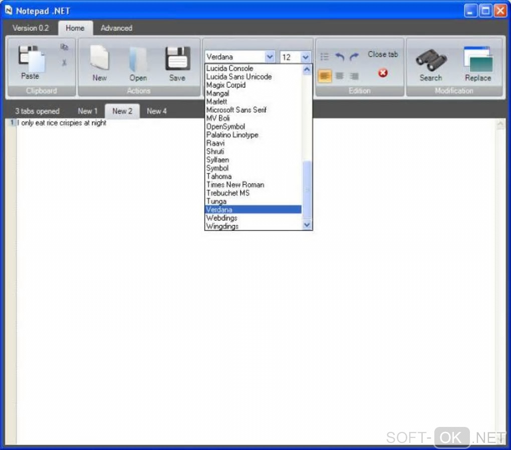Choose Wingdings font

(x=253, y=226)
